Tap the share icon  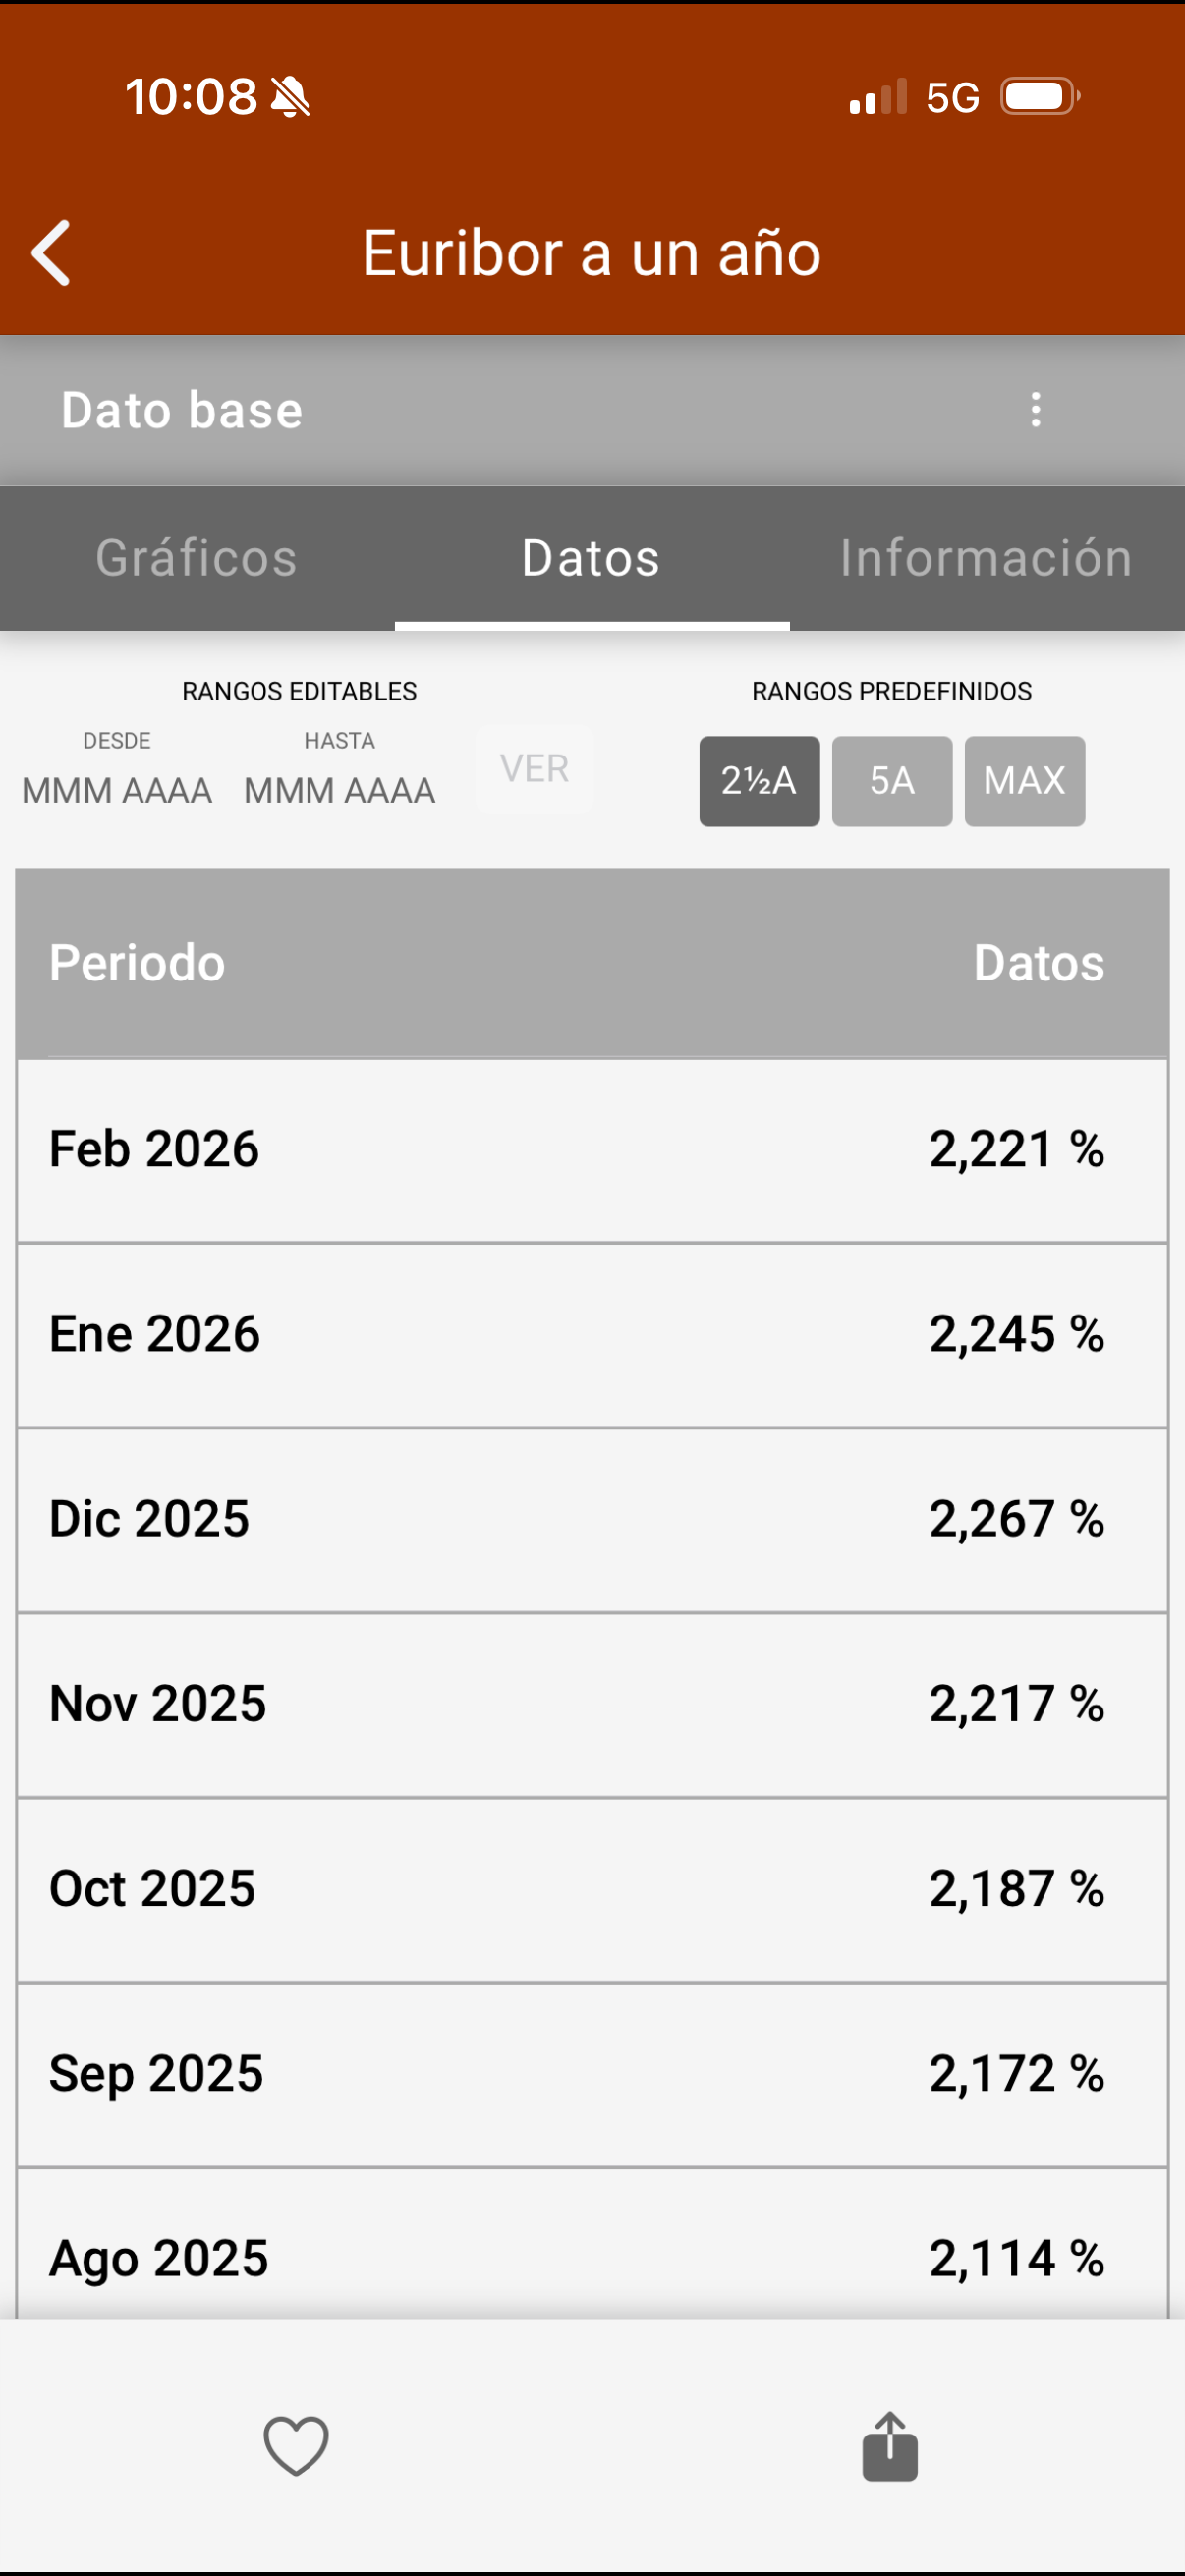pyautogui.click(x=889, y=2445)
